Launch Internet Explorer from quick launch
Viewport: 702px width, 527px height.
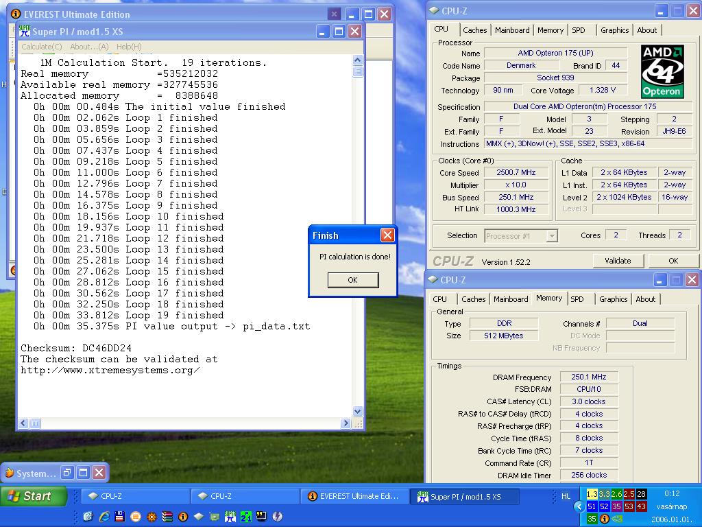point(104,517)
